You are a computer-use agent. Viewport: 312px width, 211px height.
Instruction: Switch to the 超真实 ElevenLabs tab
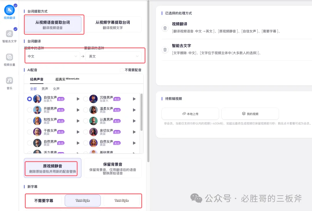67,79
